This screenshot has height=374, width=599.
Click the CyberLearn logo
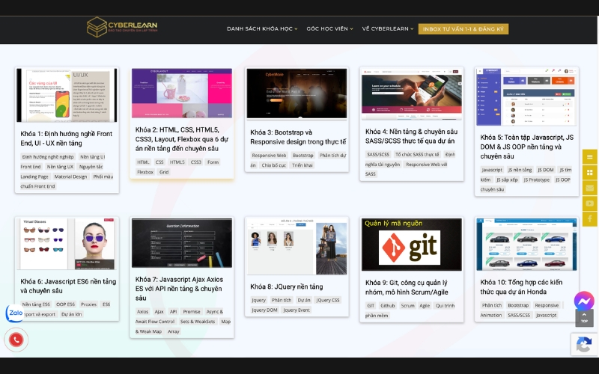tap(122, 27)
